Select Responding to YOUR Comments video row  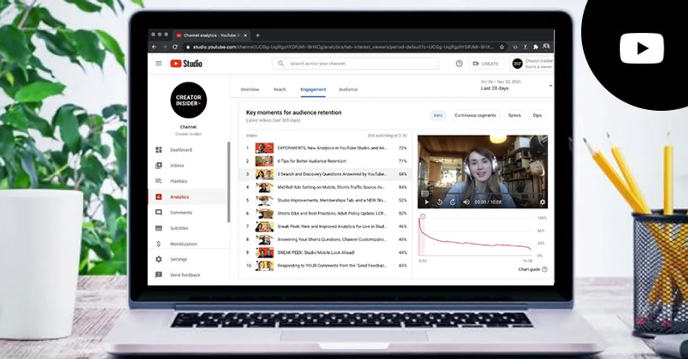325,265
